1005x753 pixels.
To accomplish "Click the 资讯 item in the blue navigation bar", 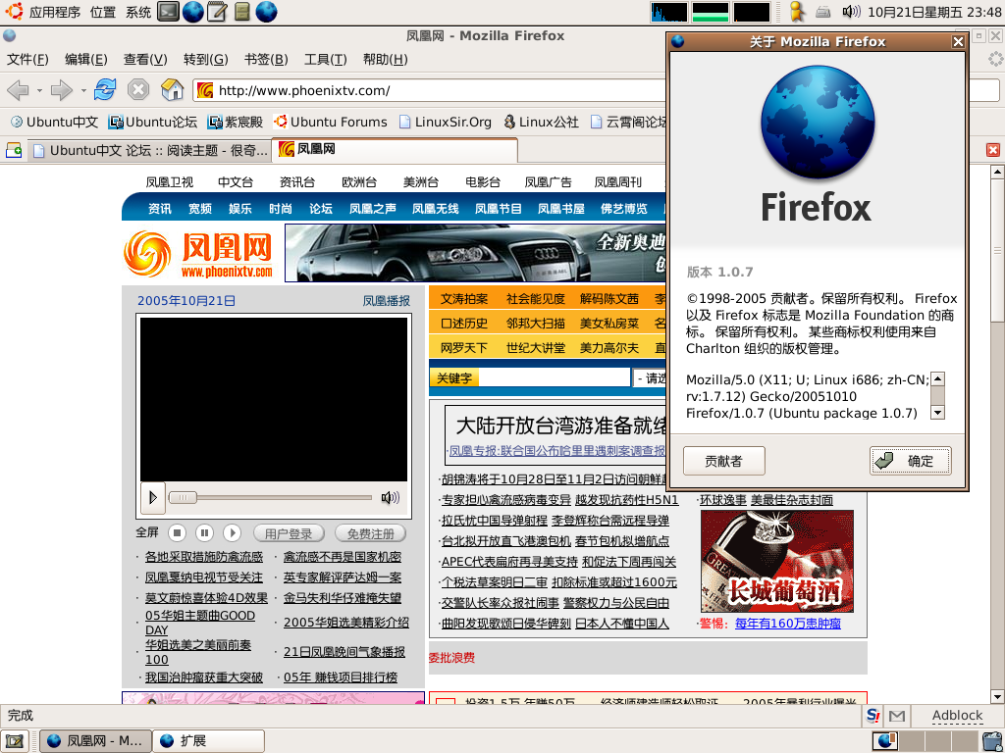I will [160, 209].
